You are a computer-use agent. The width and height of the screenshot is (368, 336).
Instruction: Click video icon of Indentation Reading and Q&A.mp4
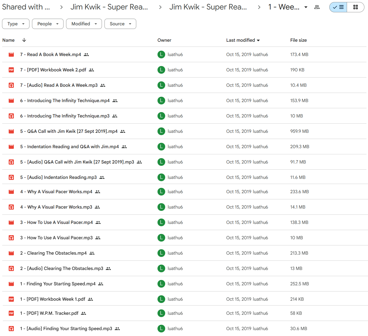click(x=11, y=147)
